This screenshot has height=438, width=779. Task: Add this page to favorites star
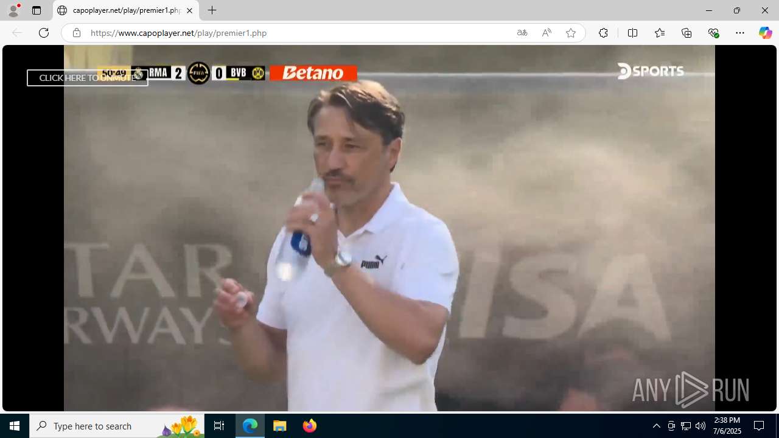(571, 33)
